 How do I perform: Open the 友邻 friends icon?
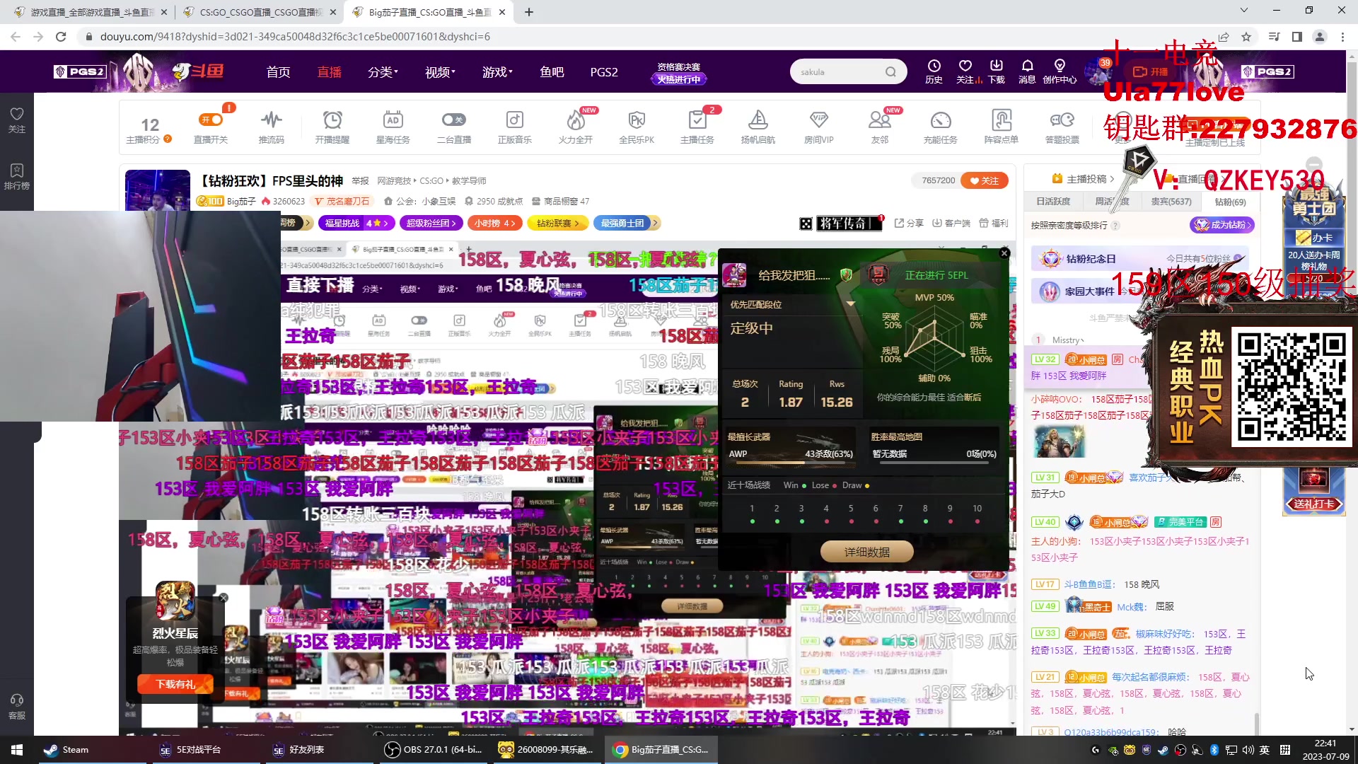tap(879, 120)
